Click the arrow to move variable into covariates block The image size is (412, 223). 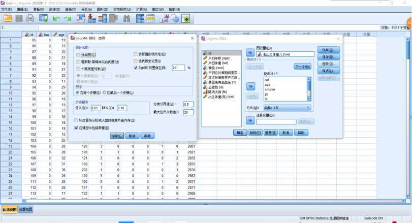coord(250,86)
